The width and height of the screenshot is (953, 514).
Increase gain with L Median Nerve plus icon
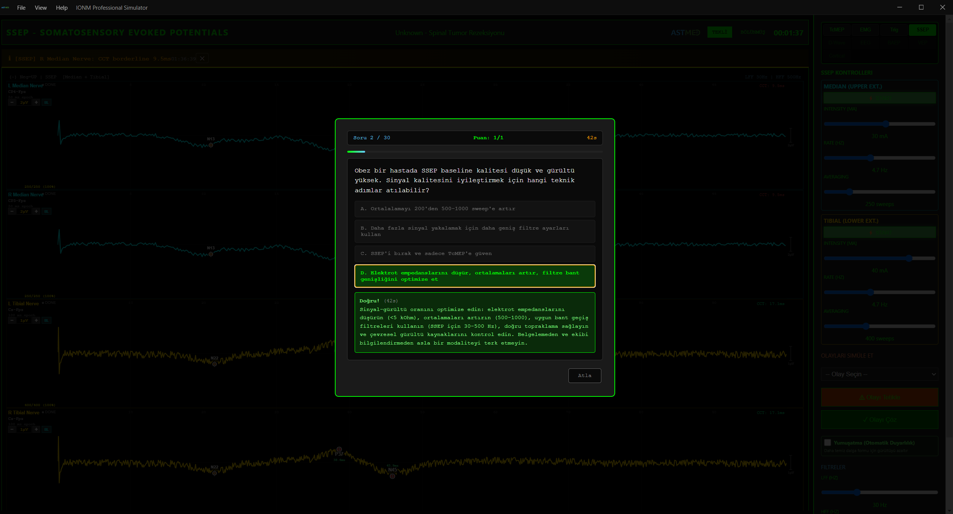tap(36, 102)
